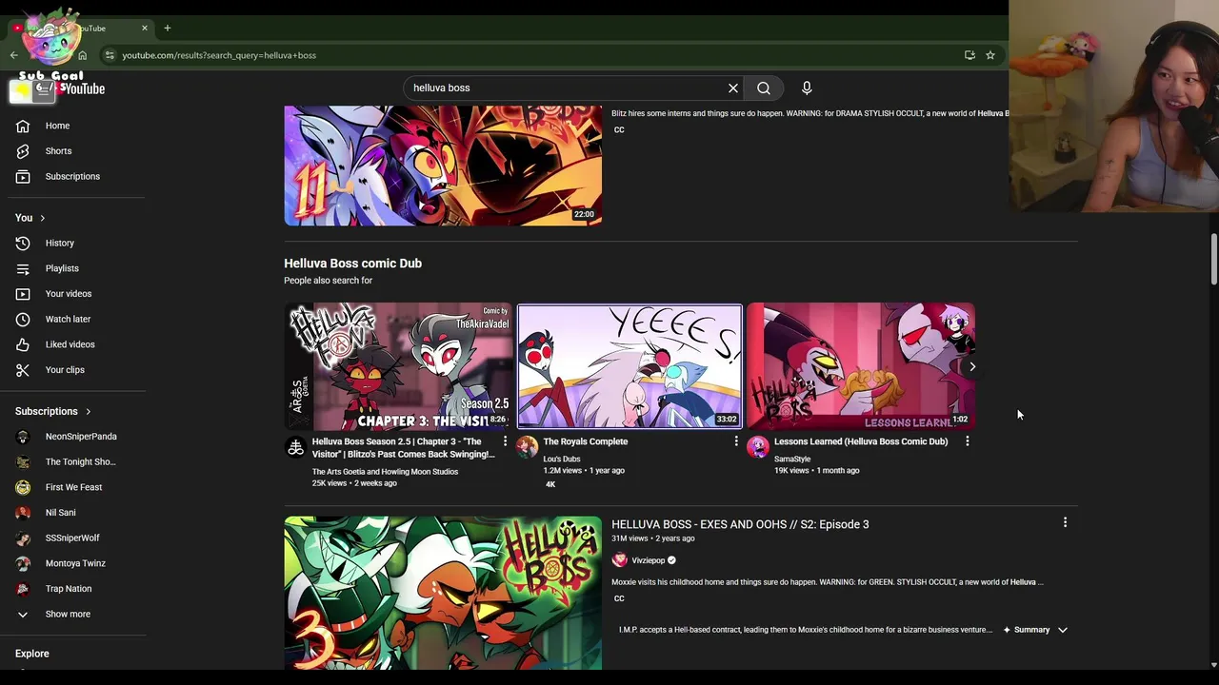Open options for The Visitor comic dub
Screen dimensions: 1219x685
[x=505, y=441]
